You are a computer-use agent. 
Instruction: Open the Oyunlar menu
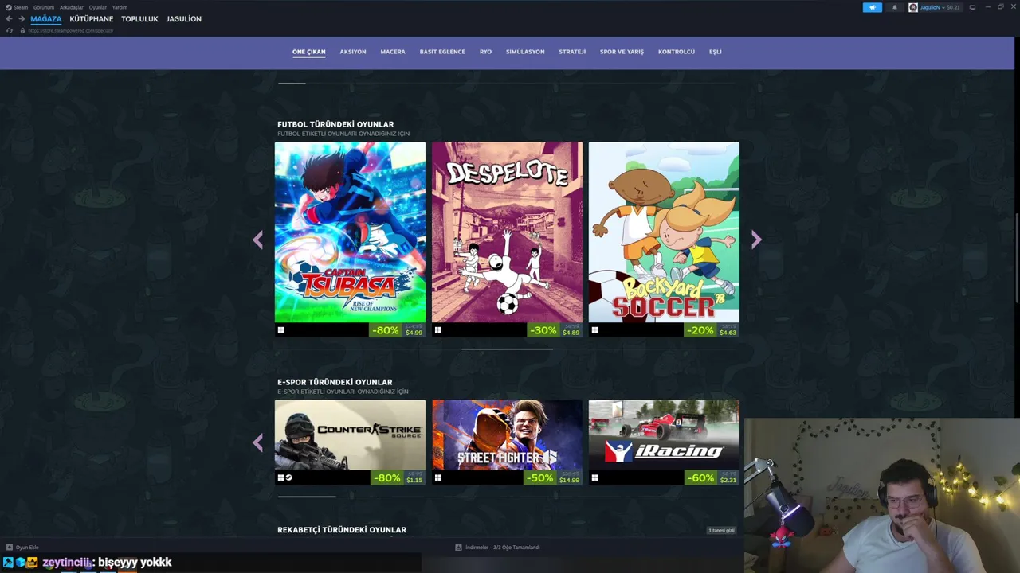(98, 7)
